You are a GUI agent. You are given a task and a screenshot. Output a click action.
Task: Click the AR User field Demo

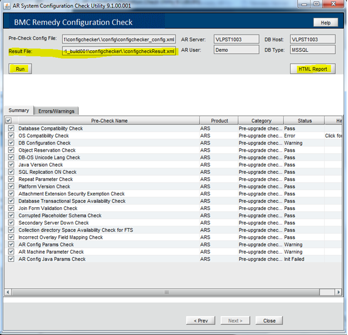[236, 49]
